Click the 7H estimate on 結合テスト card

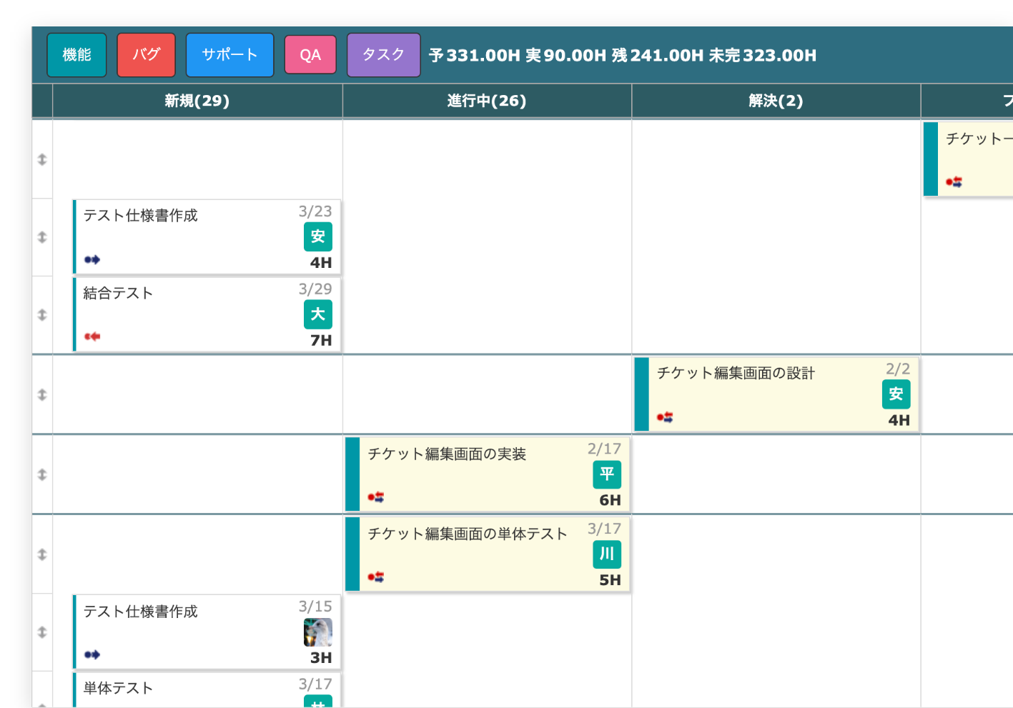pos(321,341)
